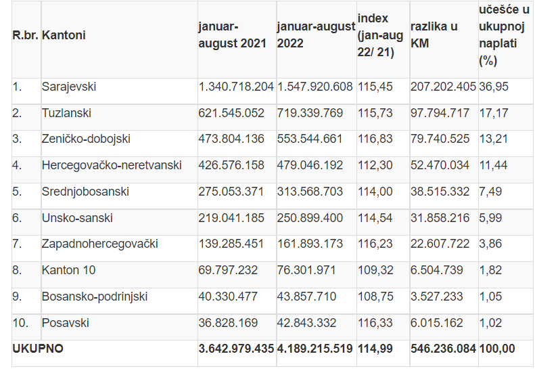
Task: Select the total difference 546.236.084 cell
Action: [443, 349]
